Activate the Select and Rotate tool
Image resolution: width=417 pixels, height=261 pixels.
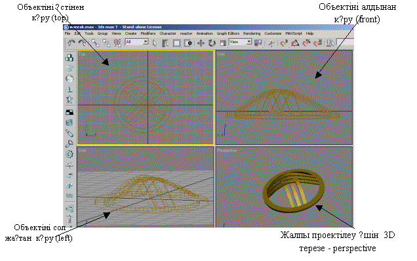tap(212, 43)
